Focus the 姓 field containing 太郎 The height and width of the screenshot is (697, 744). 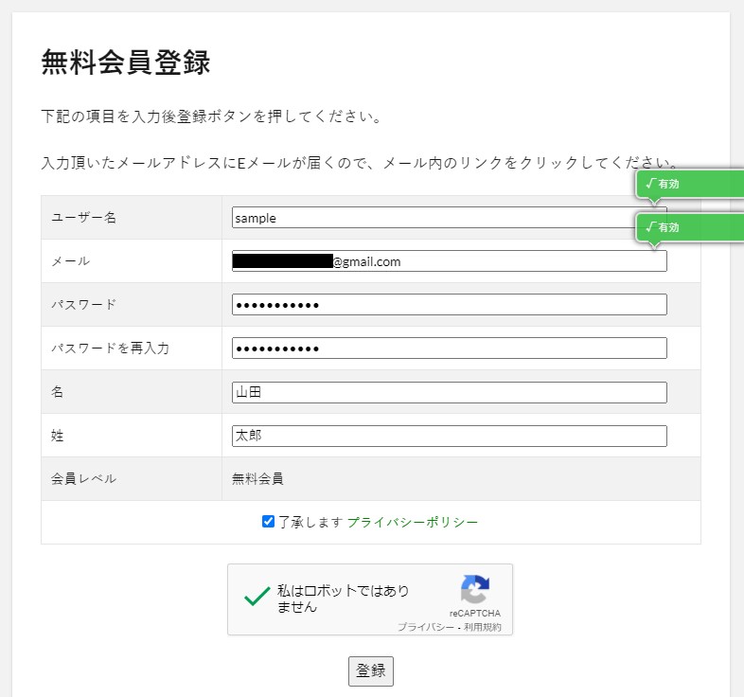click(449, 436)
